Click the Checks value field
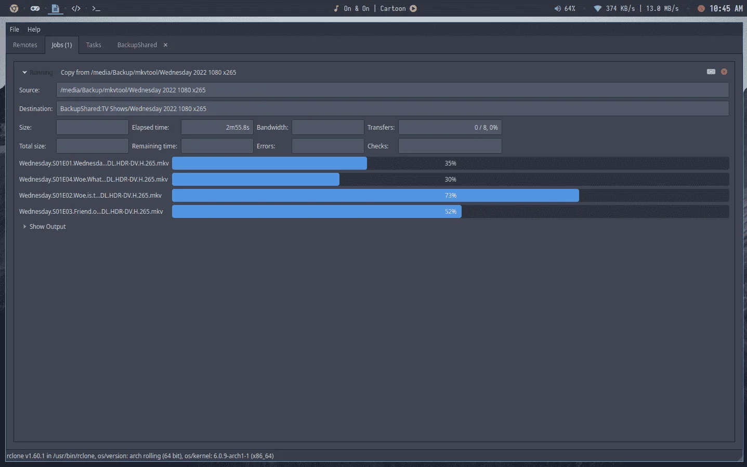Image resolution: width=747 pixels, height=467 pixels. point(450,146)
